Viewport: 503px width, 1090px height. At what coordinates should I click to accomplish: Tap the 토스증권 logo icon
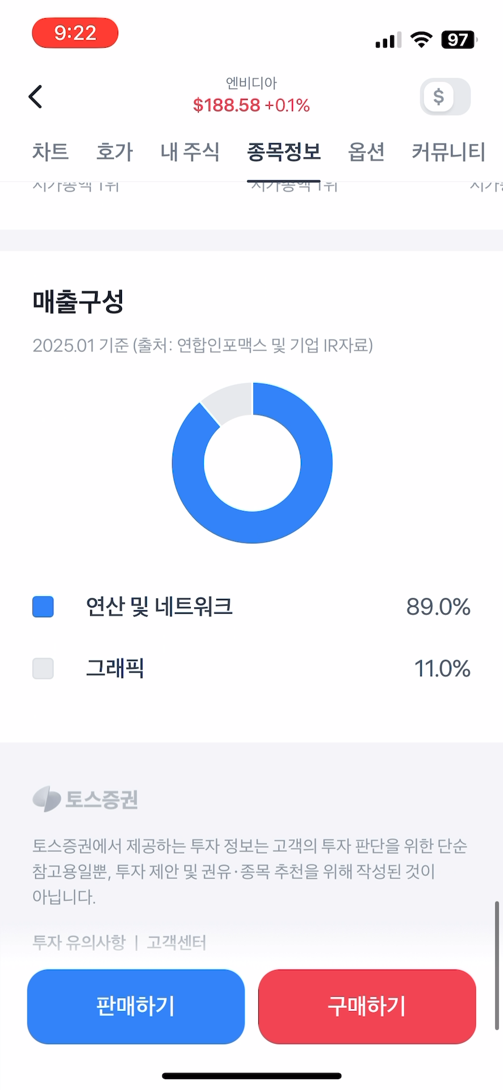click(47, 799)
